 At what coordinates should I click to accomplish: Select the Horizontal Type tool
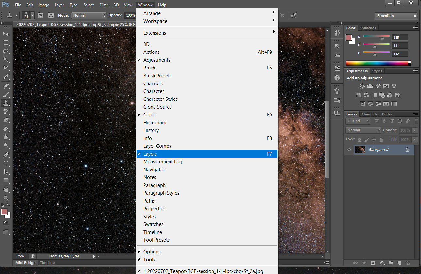pos(6,163)
